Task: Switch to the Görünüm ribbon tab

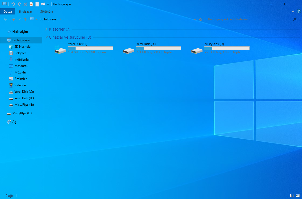Action: pos(47,12)
